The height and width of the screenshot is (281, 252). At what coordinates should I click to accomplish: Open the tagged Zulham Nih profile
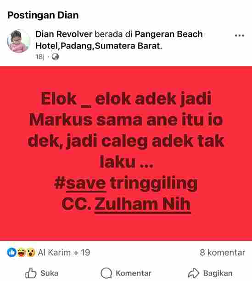tap(142, 204)
